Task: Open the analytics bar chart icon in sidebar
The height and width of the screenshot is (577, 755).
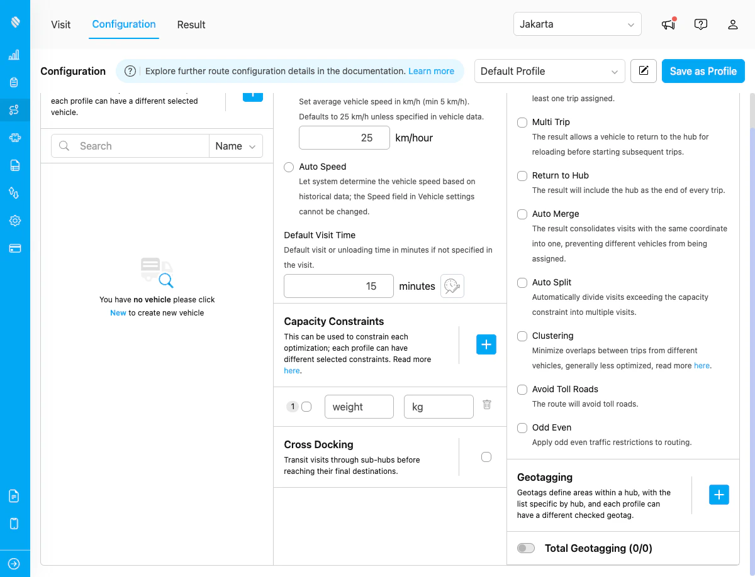Action: (x=14, y=55)
